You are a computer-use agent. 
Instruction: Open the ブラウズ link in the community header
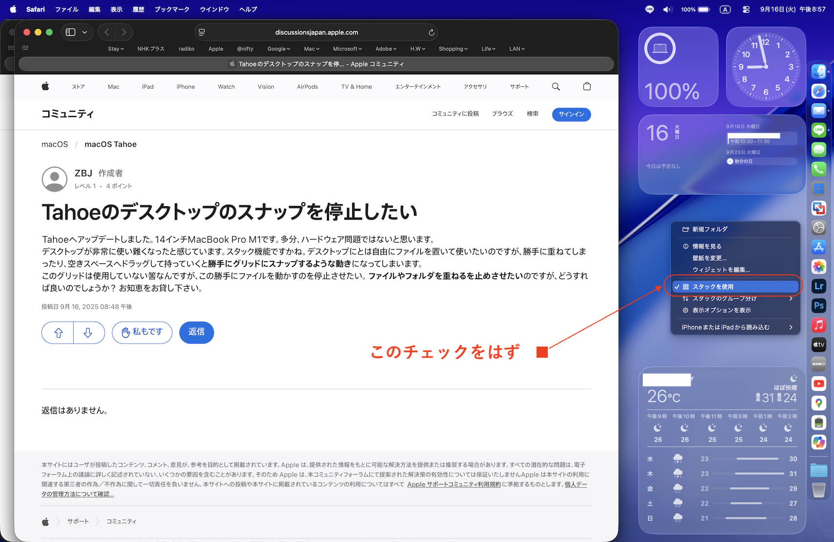point(502,114)
